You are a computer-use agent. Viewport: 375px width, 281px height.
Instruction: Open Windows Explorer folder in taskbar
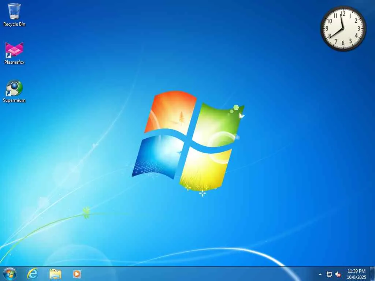pos(55,274)
